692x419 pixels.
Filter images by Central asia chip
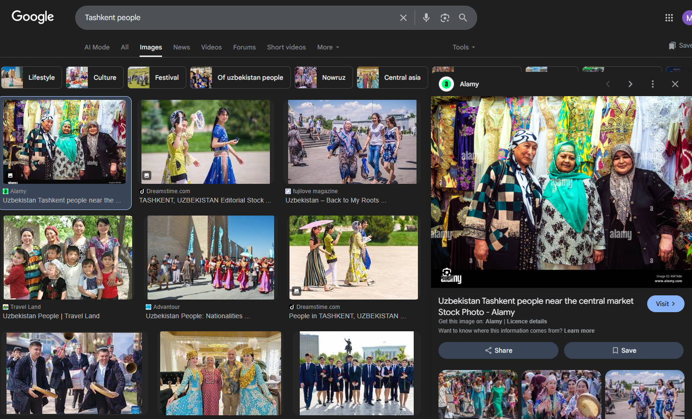tap(392, 77)
